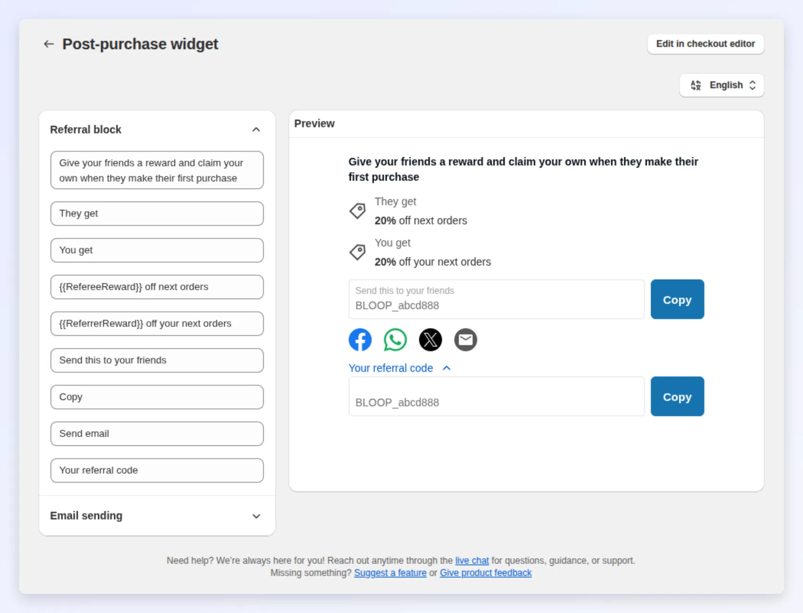Copy the code under Your referral code

(x=677, y=397)
